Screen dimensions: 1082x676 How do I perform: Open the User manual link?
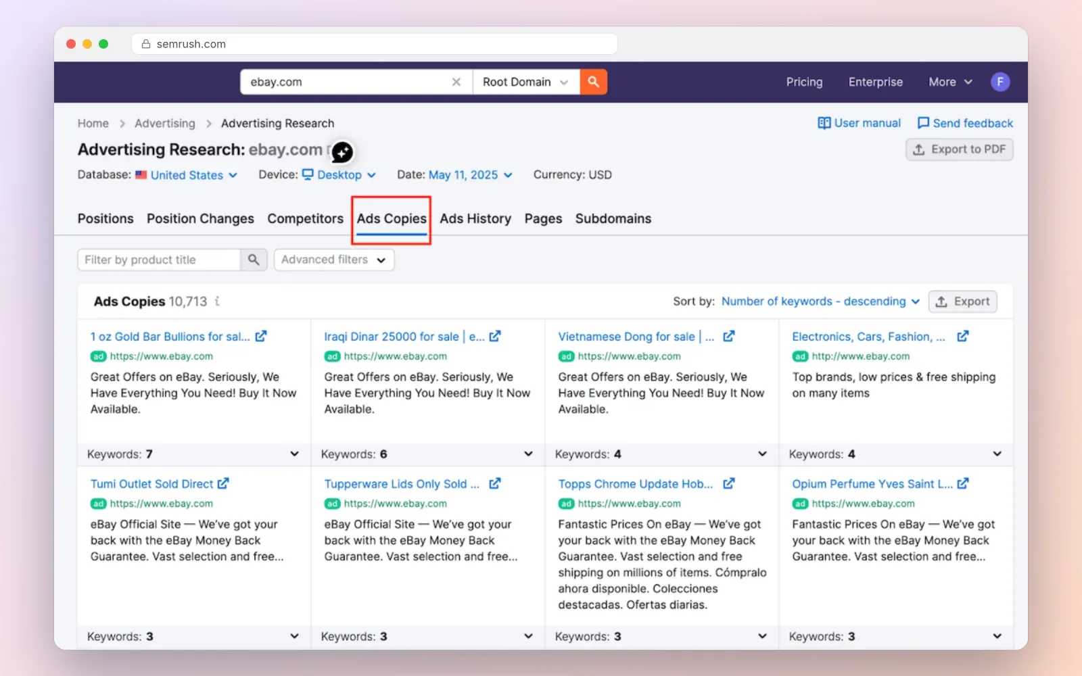(859, 123)
